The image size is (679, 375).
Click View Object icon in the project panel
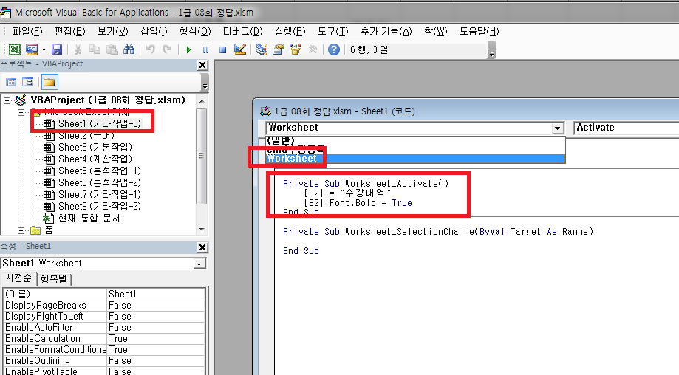[27, 82]
